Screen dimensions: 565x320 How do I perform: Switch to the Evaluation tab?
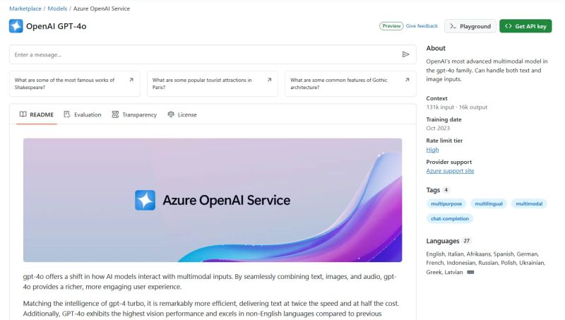pyautogui.click(x=83, y=114)
